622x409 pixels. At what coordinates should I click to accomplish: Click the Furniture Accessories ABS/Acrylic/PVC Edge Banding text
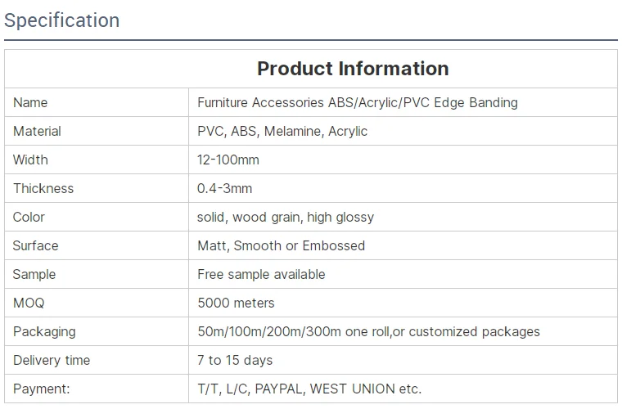coord(358,102)
